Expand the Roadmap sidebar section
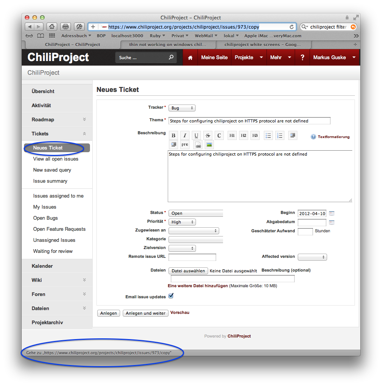The image size is (382, 386). [84, 119]
